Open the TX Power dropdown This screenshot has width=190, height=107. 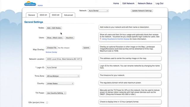click(x=56, y=93)
